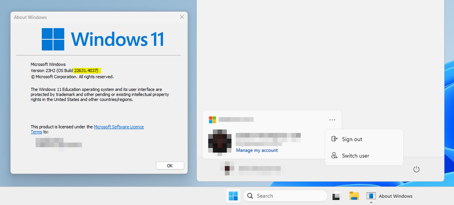Close the About Windows dialog
The height and width of the screenshot is (205, 454).
tap(182, 17)
